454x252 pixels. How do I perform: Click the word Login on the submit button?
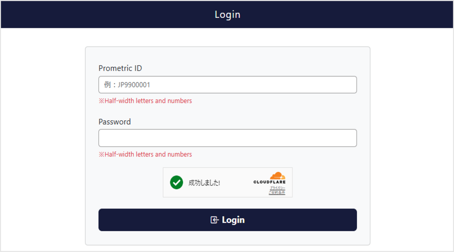pos(233,220)
